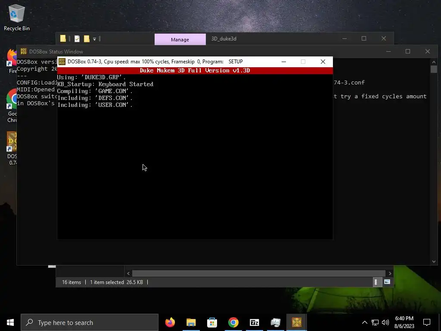Screen dimensions: 441x331
Task: Click network icon in system tray
Action: (x=375, y=322)
